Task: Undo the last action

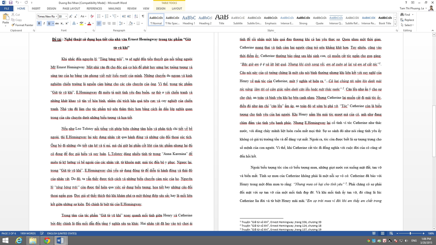Action: [16, 3]
